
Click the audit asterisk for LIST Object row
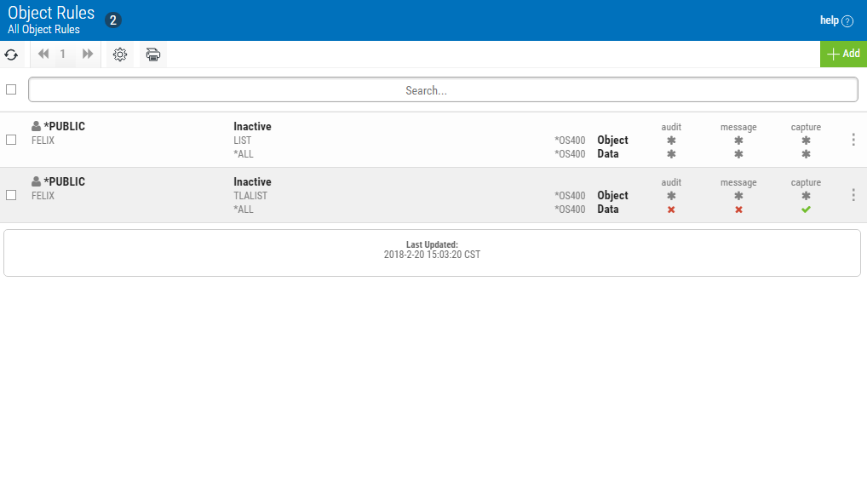tap(671, 141)
